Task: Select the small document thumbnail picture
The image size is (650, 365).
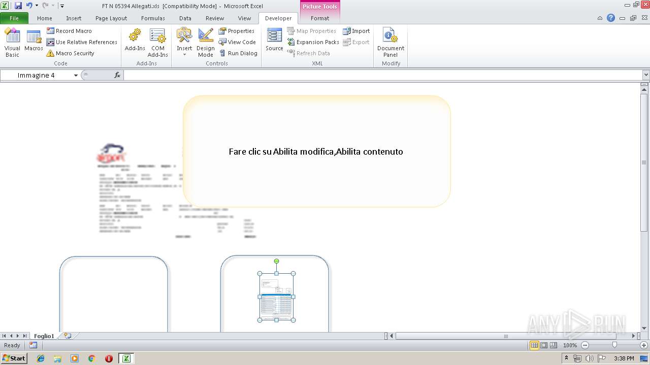Action: pos(277,297)
